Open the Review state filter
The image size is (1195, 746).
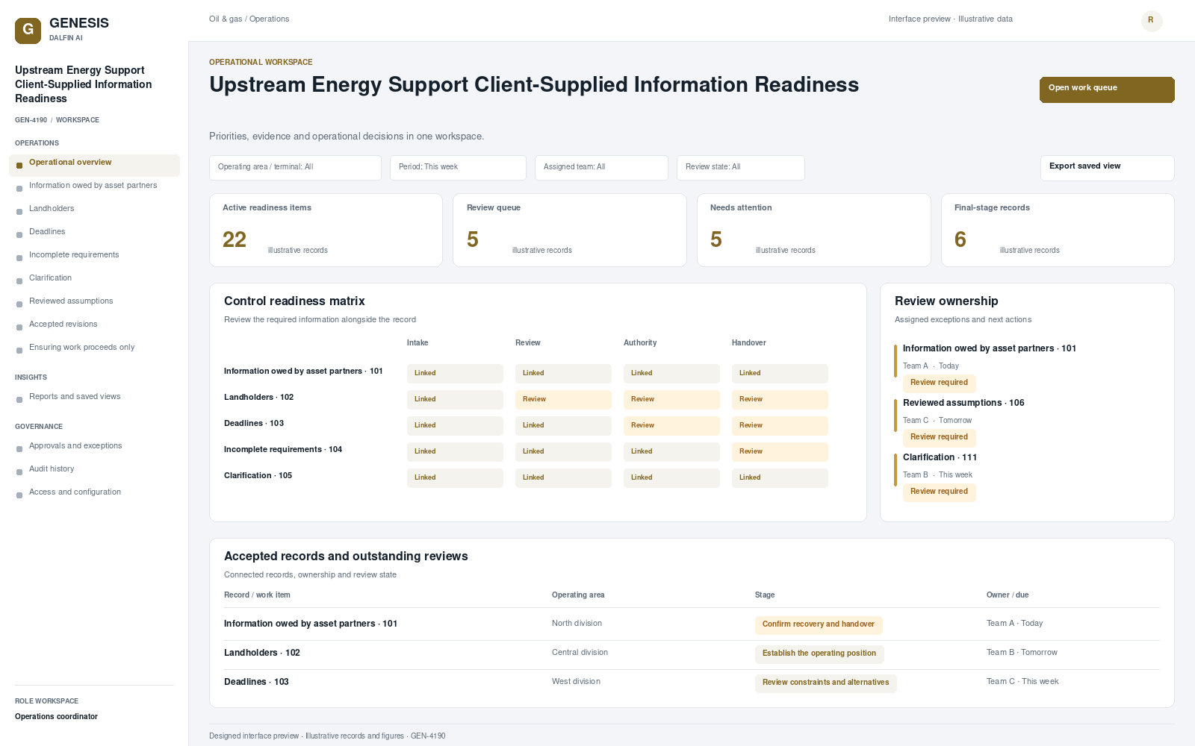click(740, 168)
